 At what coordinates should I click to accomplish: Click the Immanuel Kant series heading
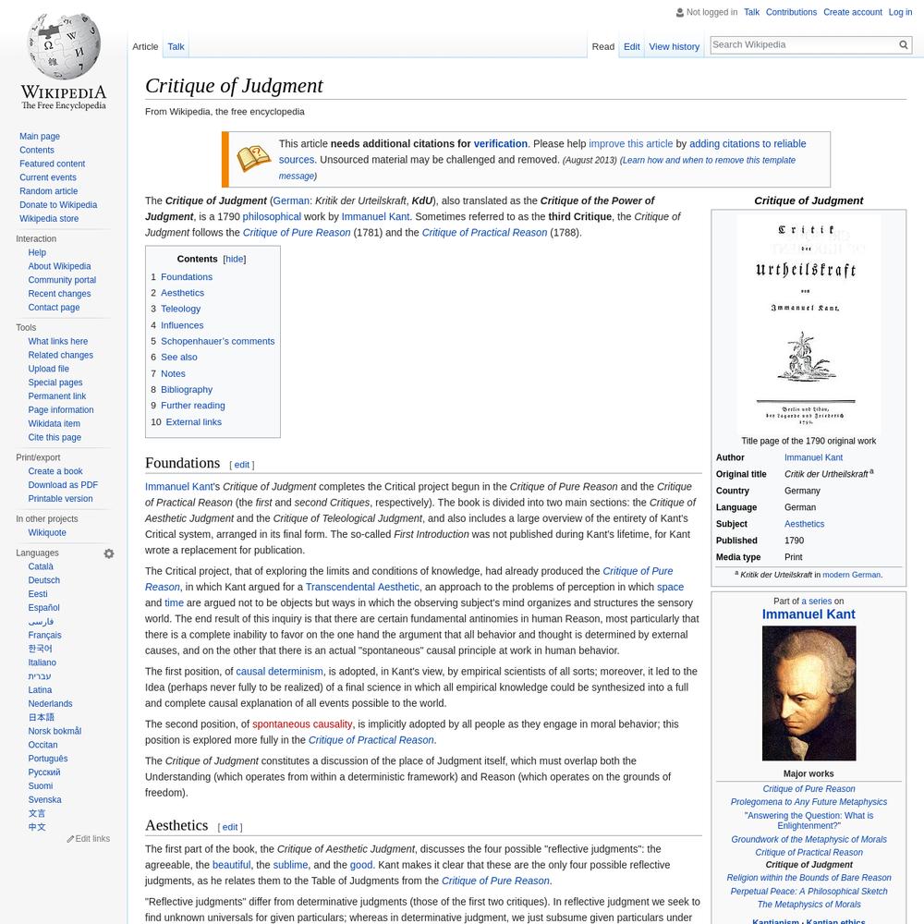[808, 614]
